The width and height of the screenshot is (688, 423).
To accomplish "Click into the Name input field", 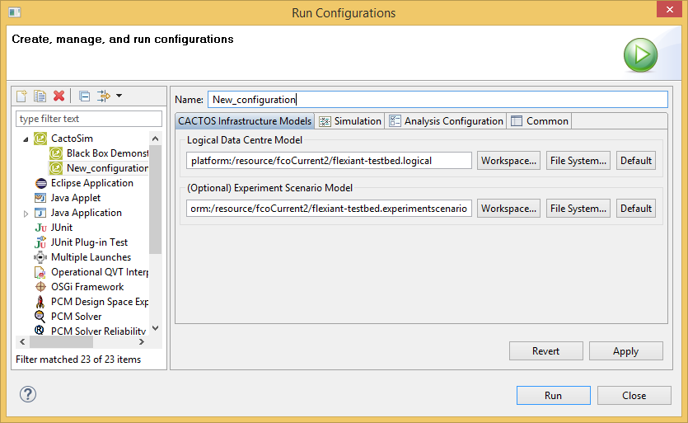I will (x=438, y=100).
